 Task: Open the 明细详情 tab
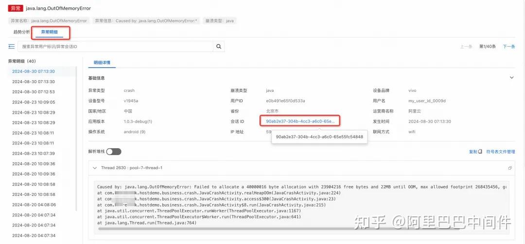[x=102, y=63]
